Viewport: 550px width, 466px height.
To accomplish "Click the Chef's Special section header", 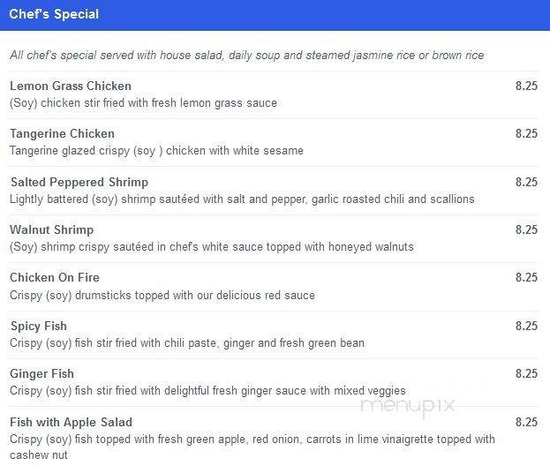I will click(54, 14).
